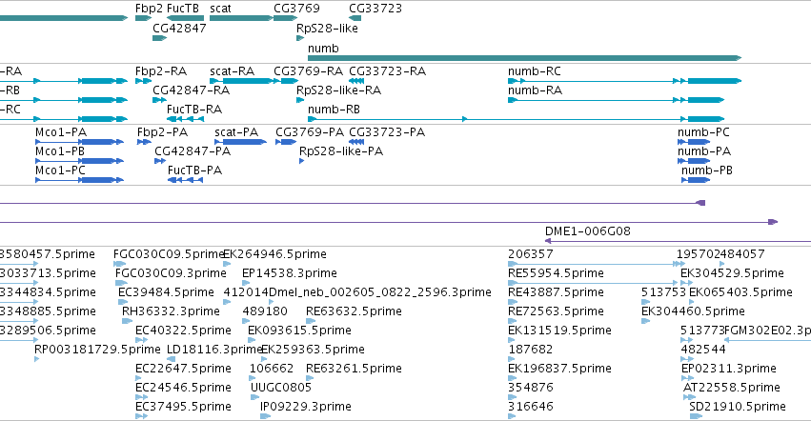
Task: Click transcript CG42847-RA
Action: click(x=159, y=100)
